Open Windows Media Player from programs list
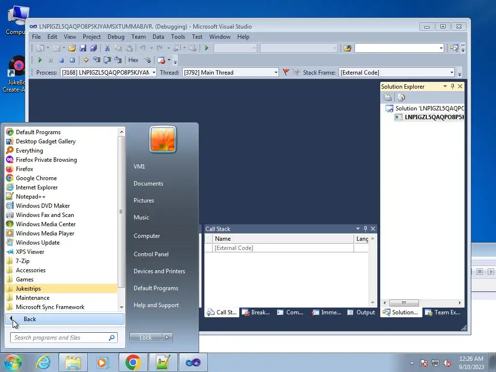 click(x=62, y=233)
